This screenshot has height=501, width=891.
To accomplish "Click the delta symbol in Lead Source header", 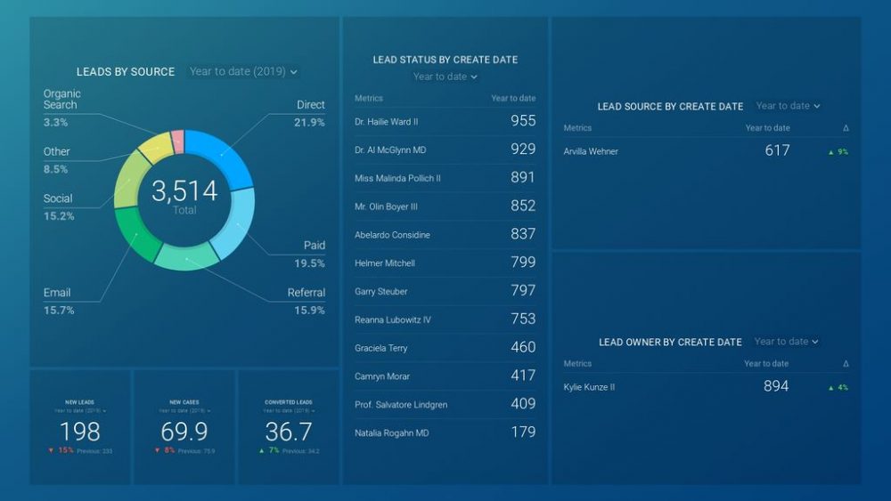I will click(846, 128).
